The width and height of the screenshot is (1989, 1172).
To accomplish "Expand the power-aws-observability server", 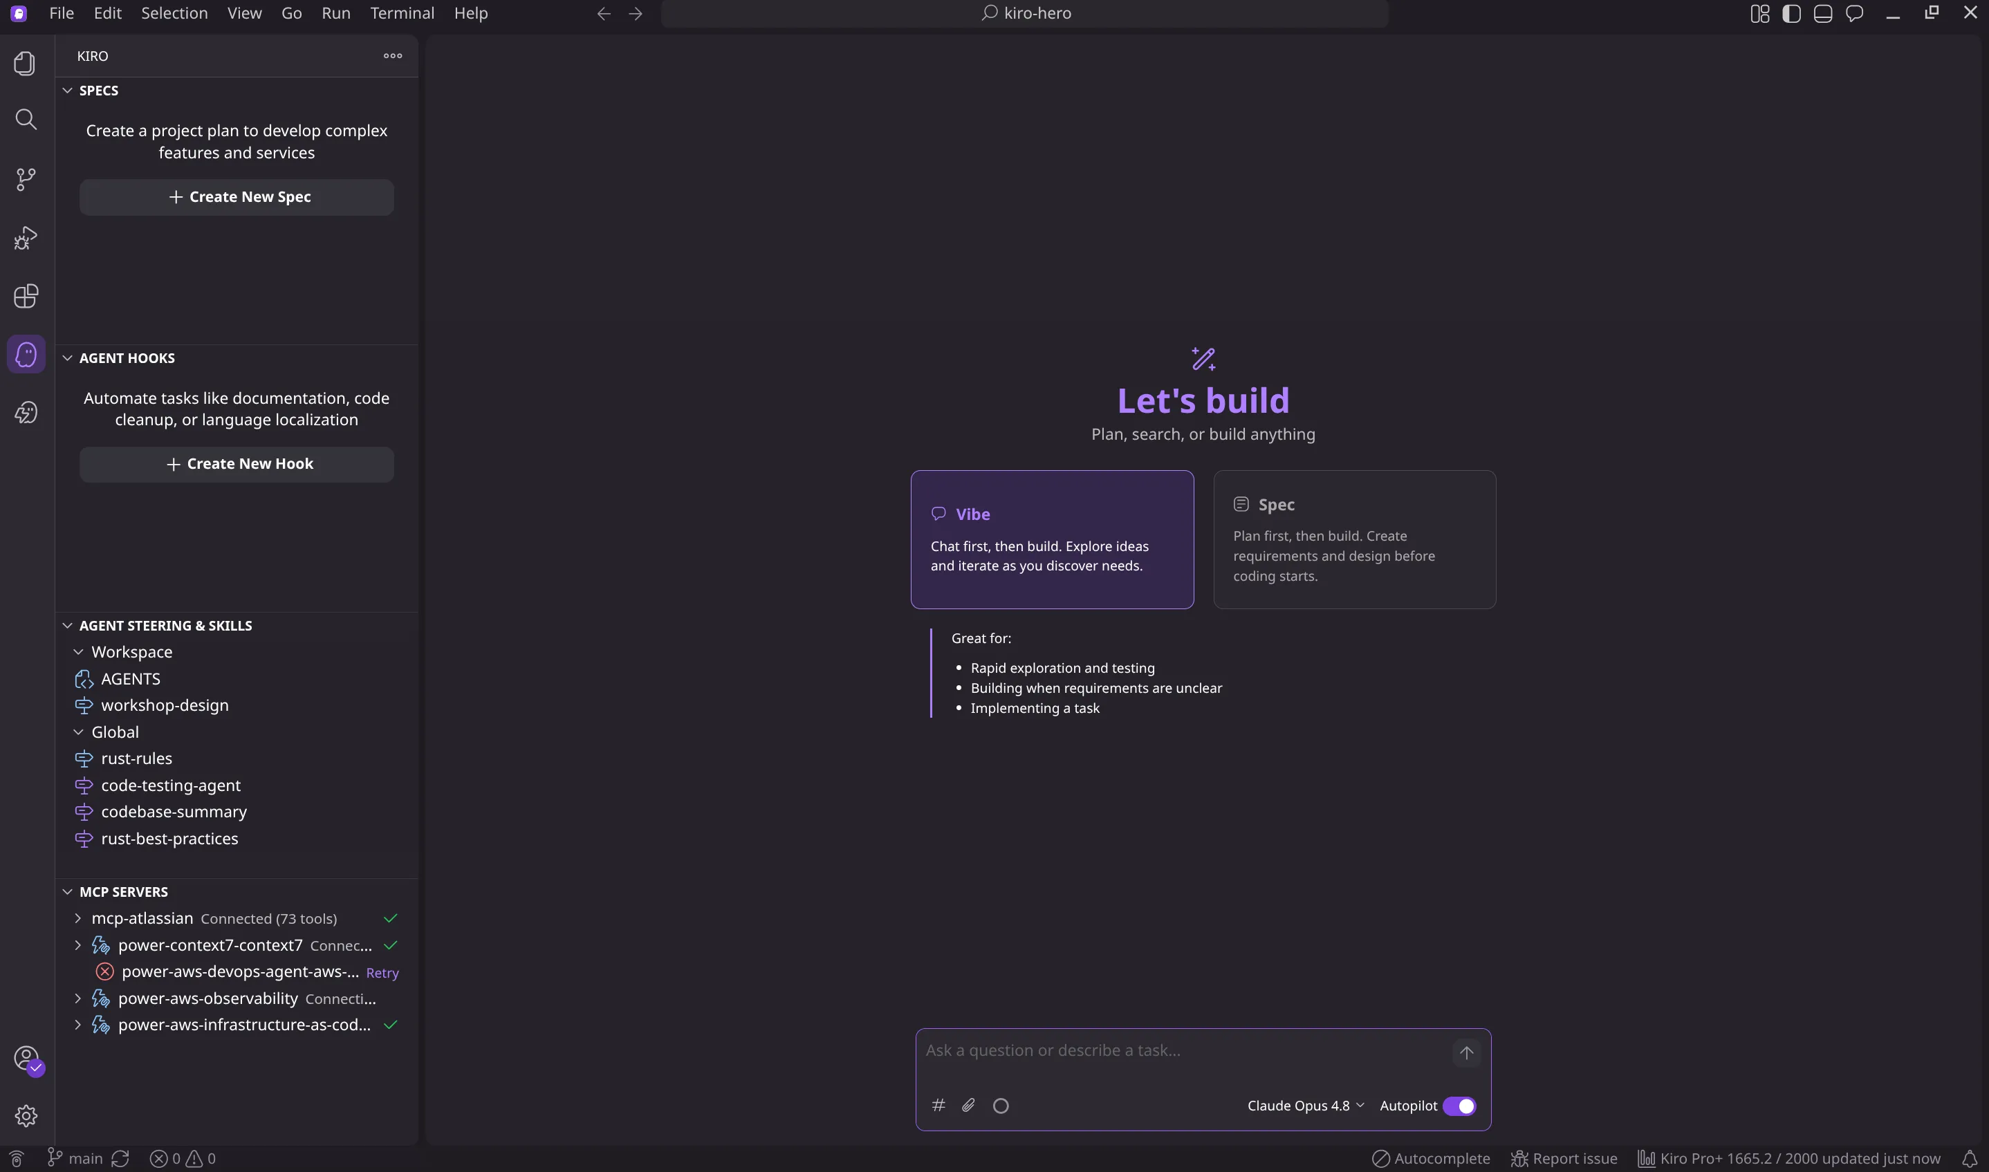I will (77, 998).
